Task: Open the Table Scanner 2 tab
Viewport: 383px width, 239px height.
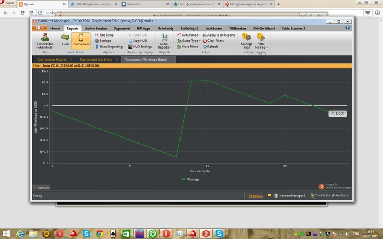Action: (x=293, y=28)
